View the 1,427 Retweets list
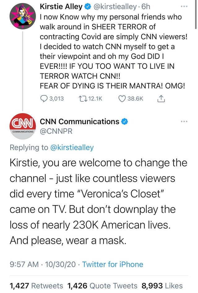The image size is (198, 293). click(37, 286)
